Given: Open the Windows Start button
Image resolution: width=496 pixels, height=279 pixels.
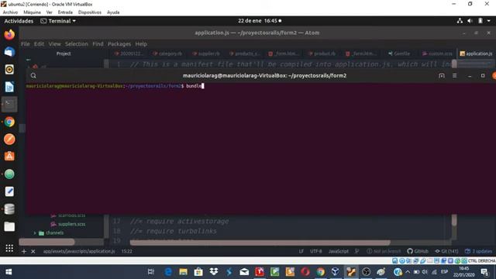Looking at the screenshot, I should pos(9,272).
